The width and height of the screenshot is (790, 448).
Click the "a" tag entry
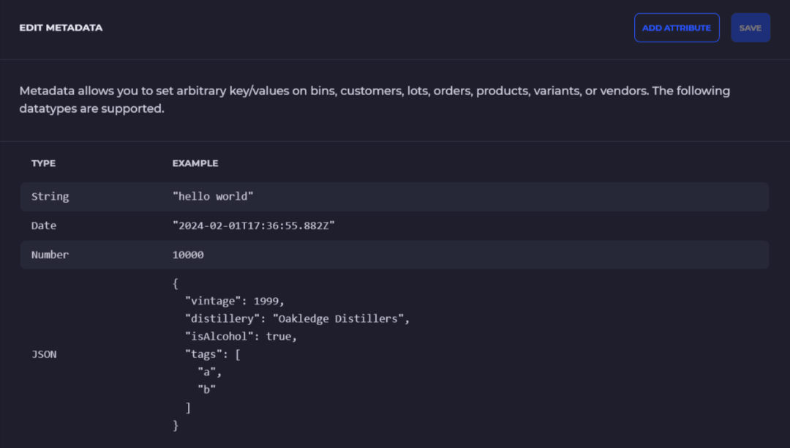click(x=210, y=372)
